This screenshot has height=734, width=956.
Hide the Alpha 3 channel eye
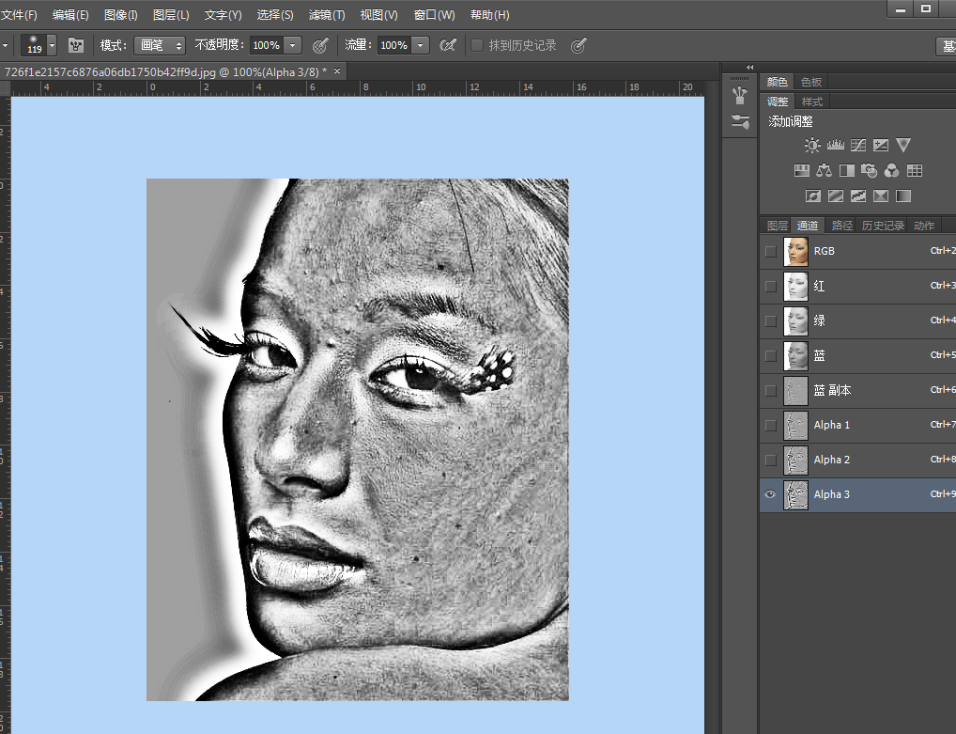coord(771,494)
